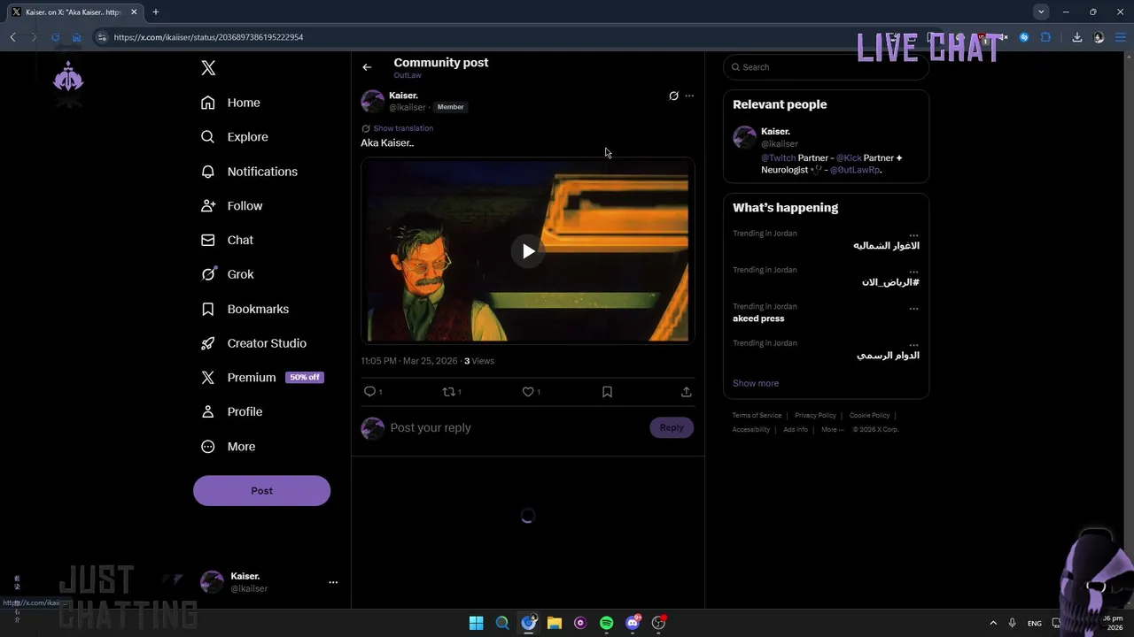Open the @0utLawRp mention link

pyautogui.click(x=855, y=170)
